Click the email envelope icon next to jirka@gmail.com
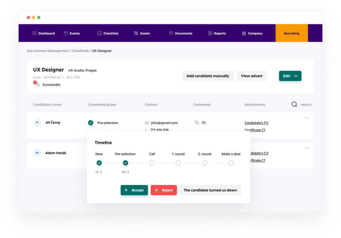341x238 pixels. (x=147, y=123)
